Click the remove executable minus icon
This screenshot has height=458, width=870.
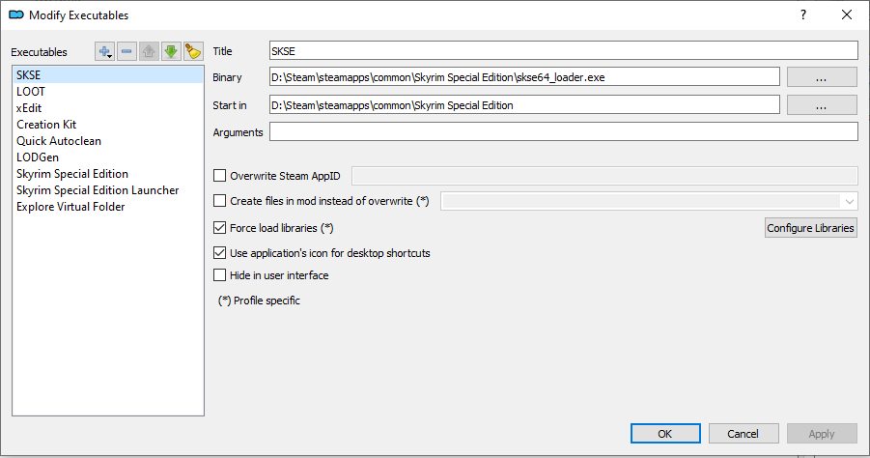(127, 51)
